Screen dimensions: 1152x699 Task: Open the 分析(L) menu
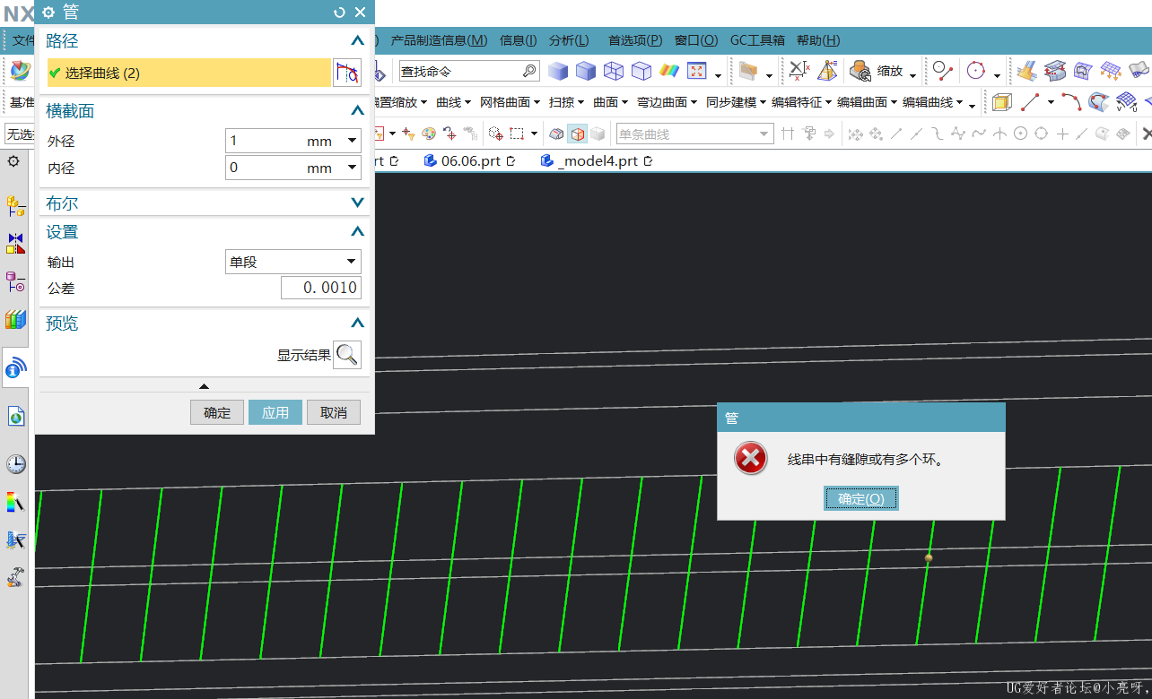(x=569, y=40)
